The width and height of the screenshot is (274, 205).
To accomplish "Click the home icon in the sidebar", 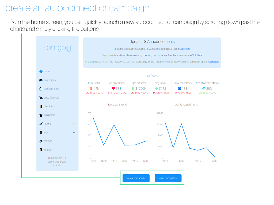I will pyautogui.click(x=41, y=72).
